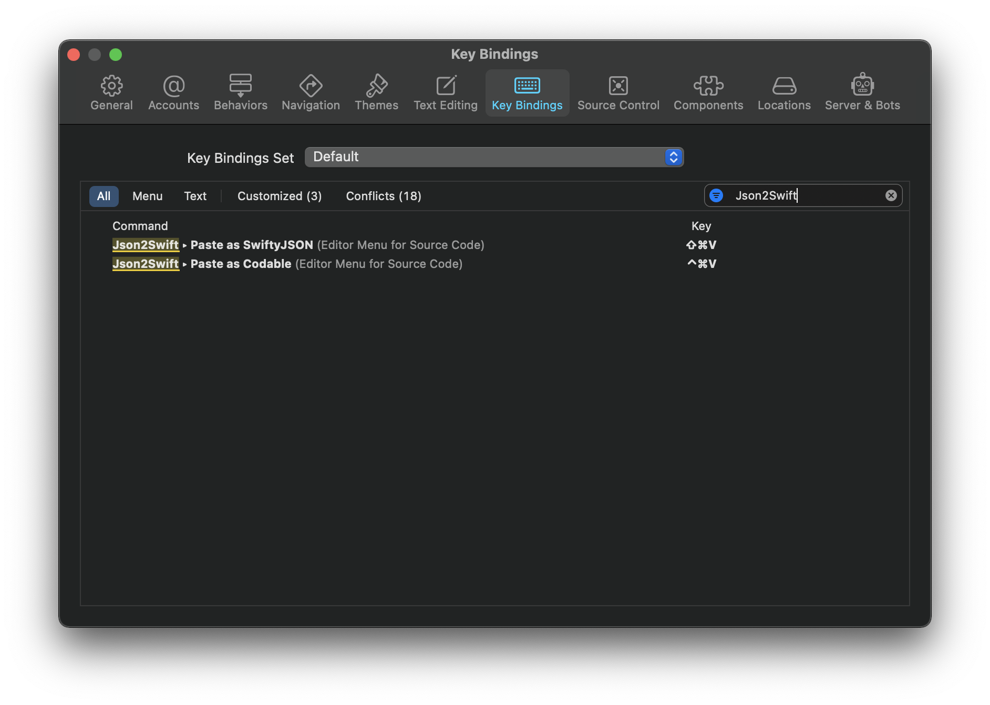Select the All filter tab
This screenshot has height=705, width=990.
[104, 196]
